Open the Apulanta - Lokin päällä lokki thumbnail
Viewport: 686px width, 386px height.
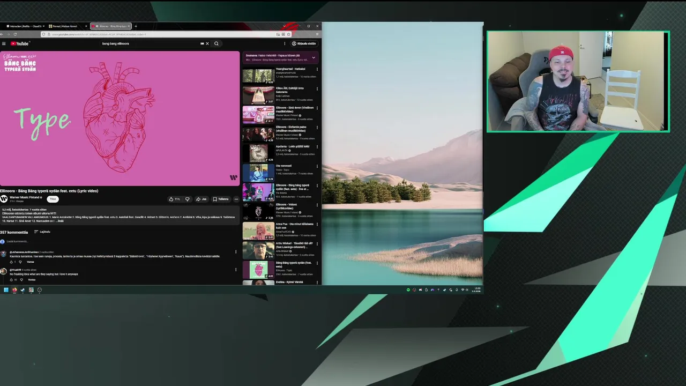click(258, 153)
